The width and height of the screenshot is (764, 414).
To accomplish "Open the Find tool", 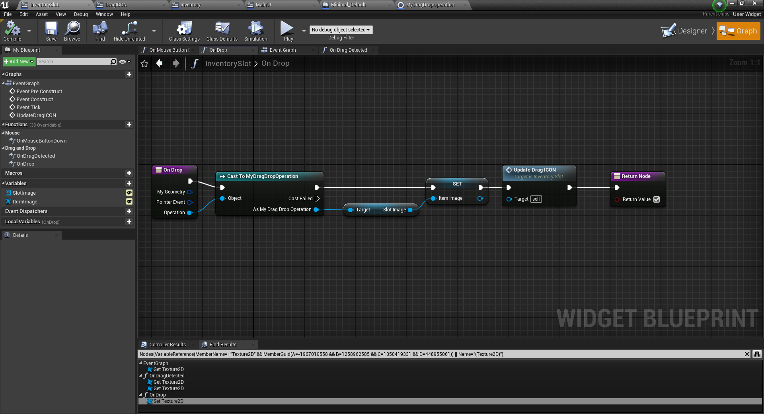I will 100,31.
